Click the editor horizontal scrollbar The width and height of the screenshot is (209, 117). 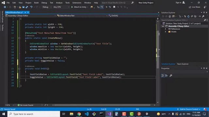[102, 105]
